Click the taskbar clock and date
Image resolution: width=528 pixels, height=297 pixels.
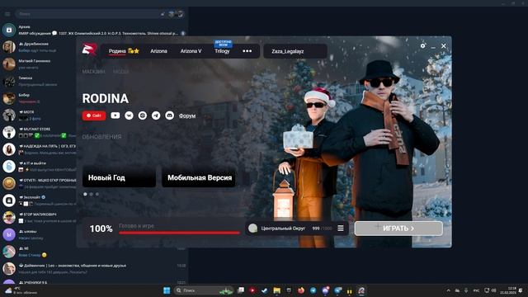point(508,290)
